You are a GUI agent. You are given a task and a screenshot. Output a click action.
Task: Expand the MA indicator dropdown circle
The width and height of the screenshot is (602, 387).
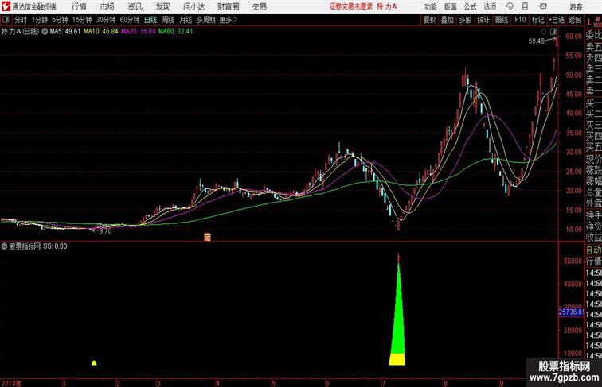45,32
